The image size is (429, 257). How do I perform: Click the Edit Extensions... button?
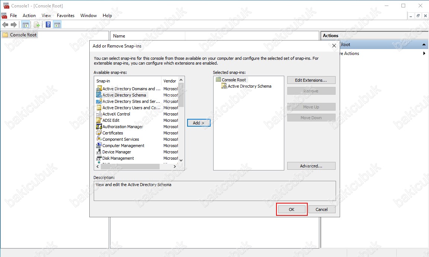point(311,80)
